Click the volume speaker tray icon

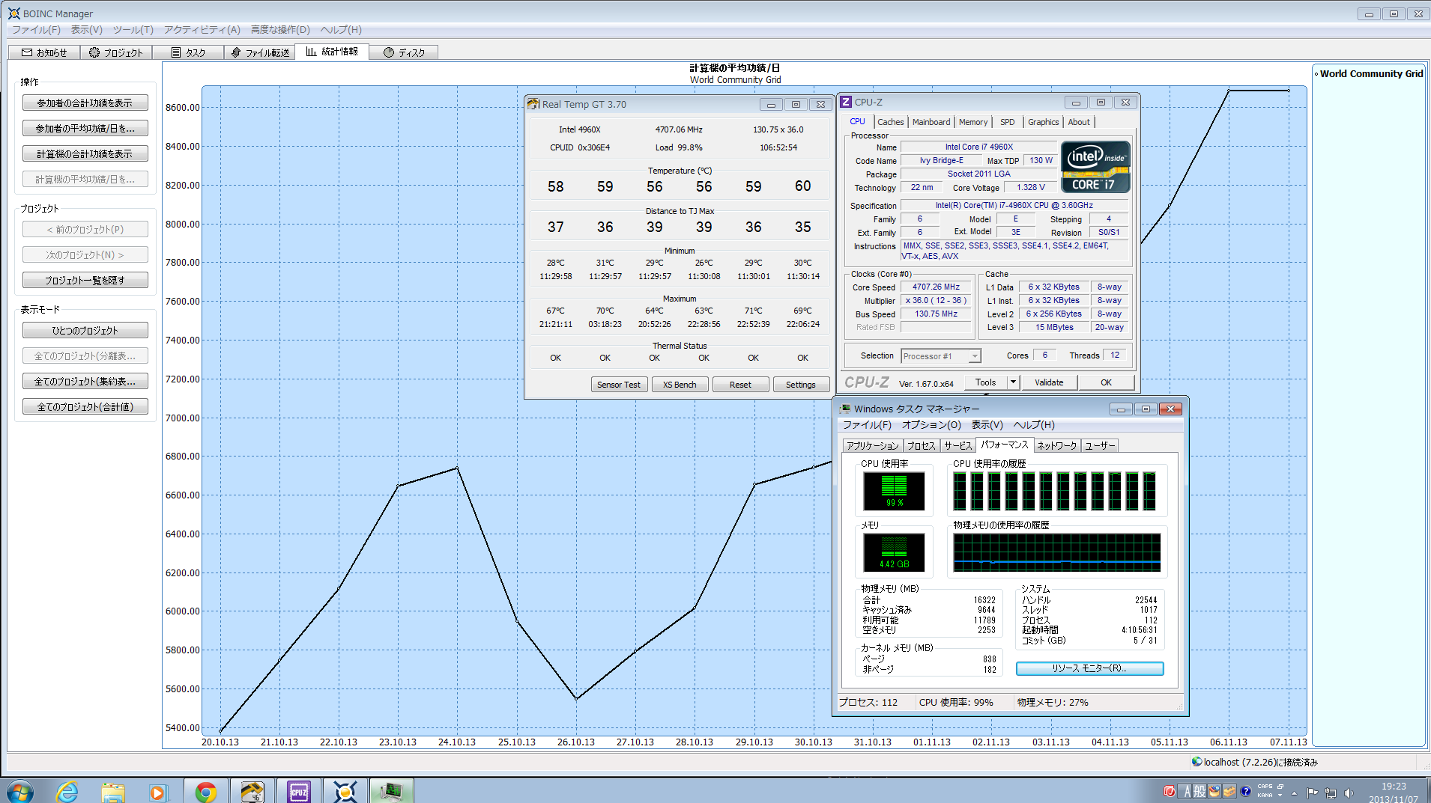point(1349,793)
